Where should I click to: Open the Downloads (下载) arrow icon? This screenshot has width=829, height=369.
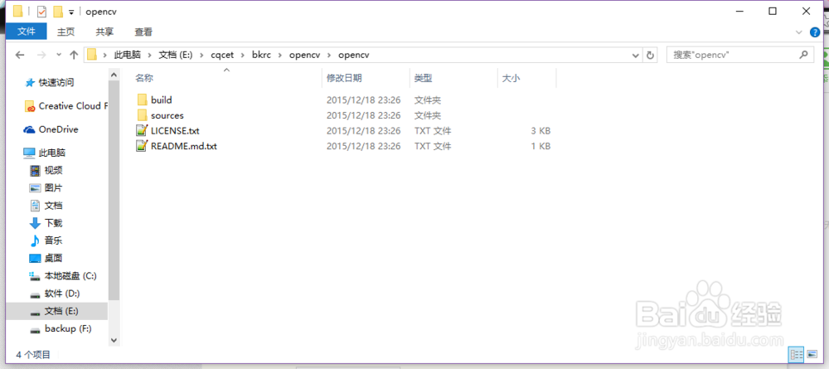click(x=35, y=223)
